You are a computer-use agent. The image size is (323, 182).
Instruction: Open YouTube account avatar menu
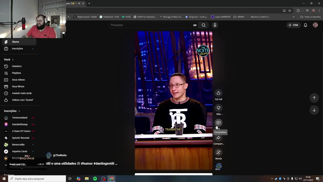click(315, 25)
